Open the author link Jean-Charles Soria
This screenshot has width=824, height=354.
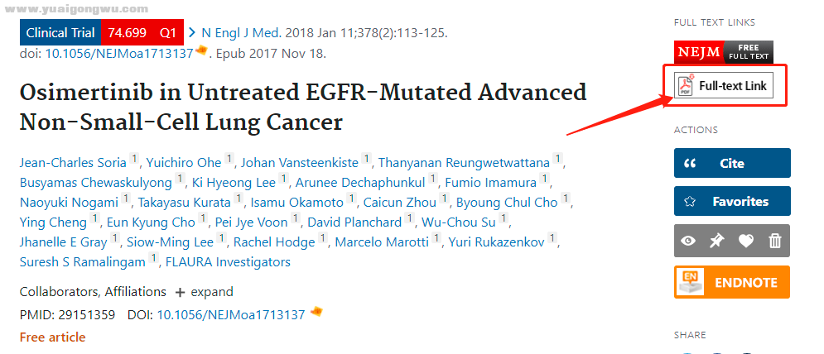(x=73, y=163)
